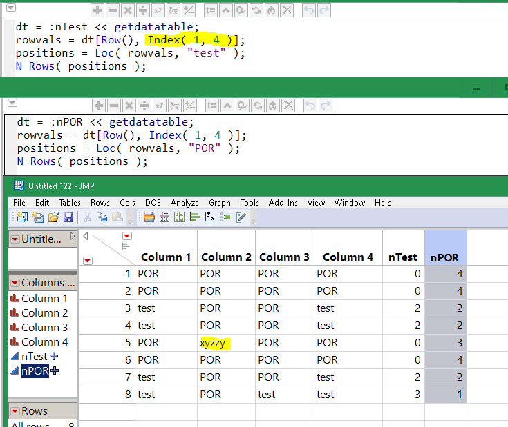This screenshot has height=427, width=508.
Task: Click the power x^y button in lower formula editor
Action: coord(159,106)
